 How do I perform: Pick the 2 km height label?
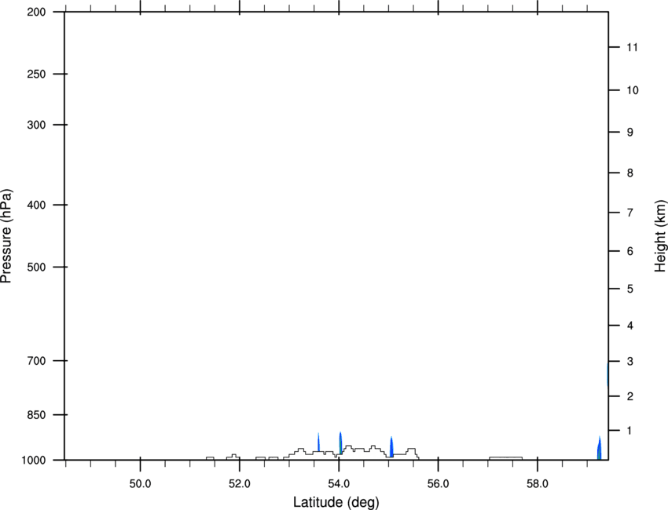coord(630,396)
